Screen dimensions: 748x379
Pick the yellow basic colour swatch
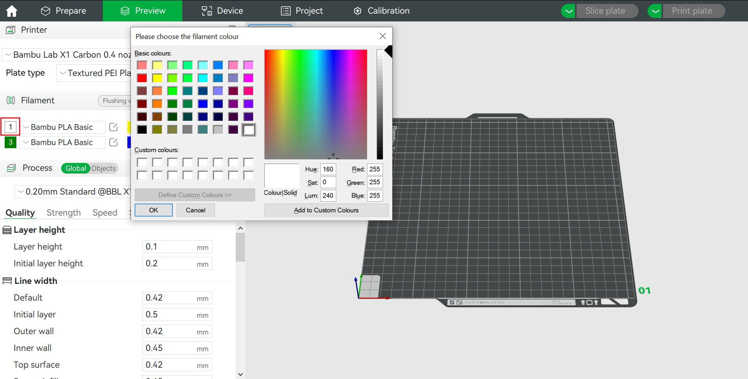tap(157, 78)
